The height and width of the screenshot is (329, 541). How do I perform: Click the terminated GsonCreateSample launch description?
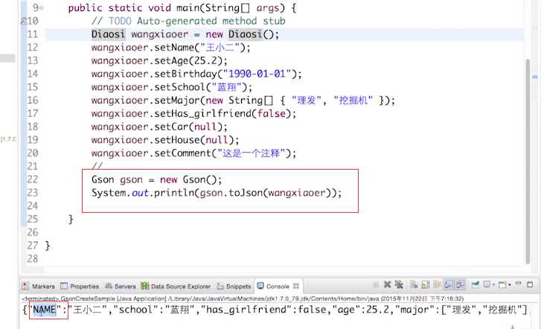coord(242,298)
